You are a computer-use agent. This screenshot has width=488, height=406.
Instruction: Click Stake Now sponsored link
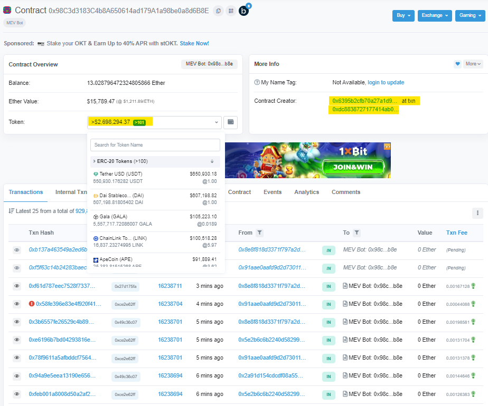click(194, 43)
